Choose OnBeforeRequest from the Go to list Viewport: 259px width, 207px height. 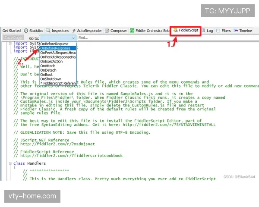58,44
